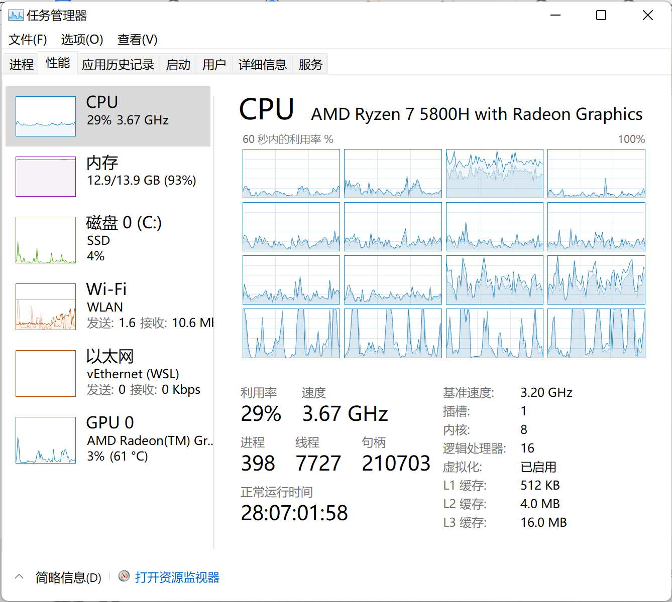
Task: Go to the 启动 tab
Action: [x=178, y=65]
